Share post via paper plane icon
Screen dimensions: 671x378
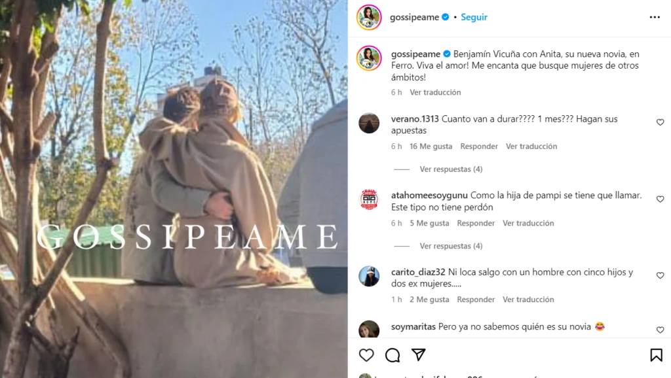(x=419, y=354)
